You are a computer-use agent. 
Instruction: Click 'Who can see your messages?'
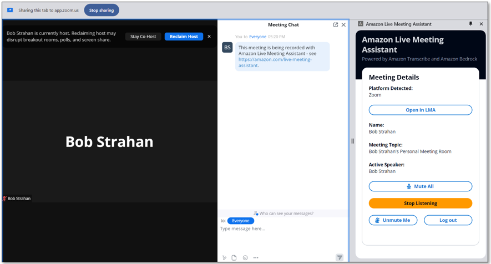(x=284, y=214)
